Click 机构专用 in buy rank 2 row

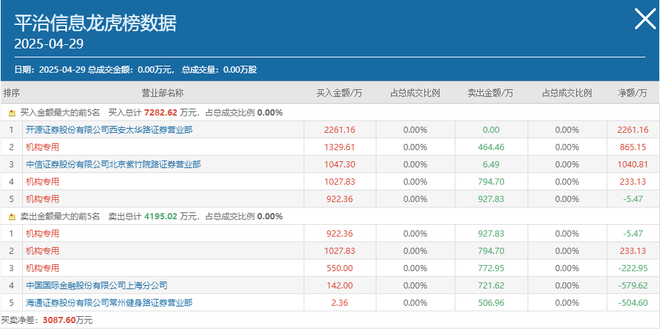[x=42, y=147]
